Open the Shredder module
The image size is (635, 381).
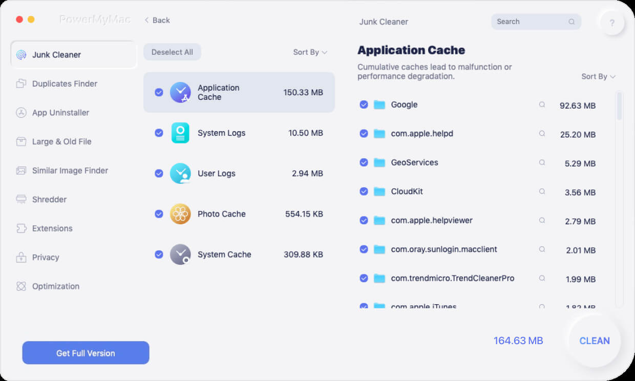tap(49, 199)
